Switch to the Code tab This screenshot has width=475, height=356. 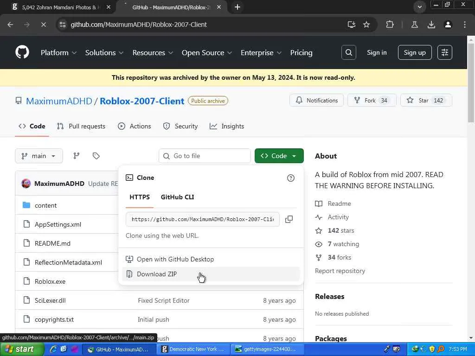32,126
